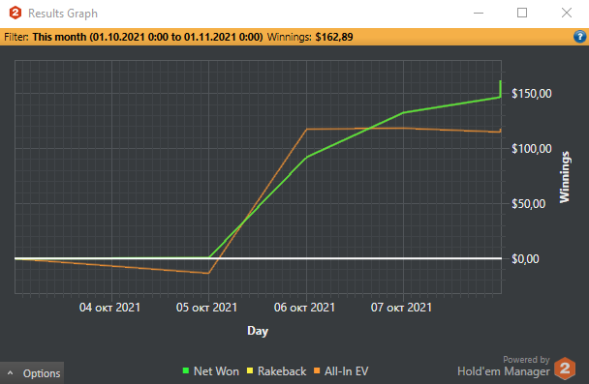Click the 05 окт 2021 axis label
Viewport: 589px width, 384px height.
pos(206,308)
